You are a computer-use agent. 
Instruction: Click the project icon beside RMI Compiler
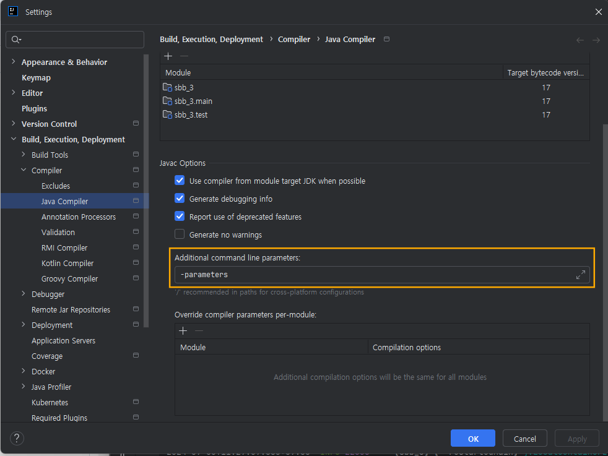[x=136, y=247]
